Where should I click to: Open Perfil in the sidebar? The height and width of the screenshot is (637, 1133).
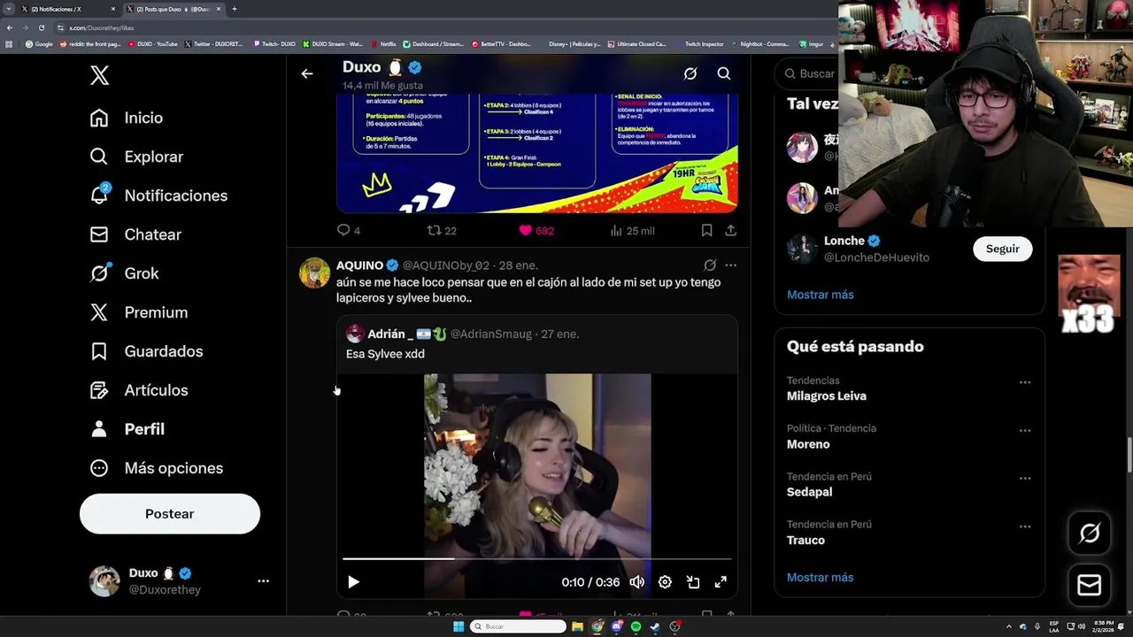(x=127, y=429)
